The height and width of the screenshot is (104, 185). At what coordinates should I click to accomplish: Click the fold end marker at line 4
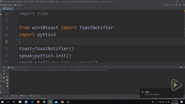coord(17,34)
